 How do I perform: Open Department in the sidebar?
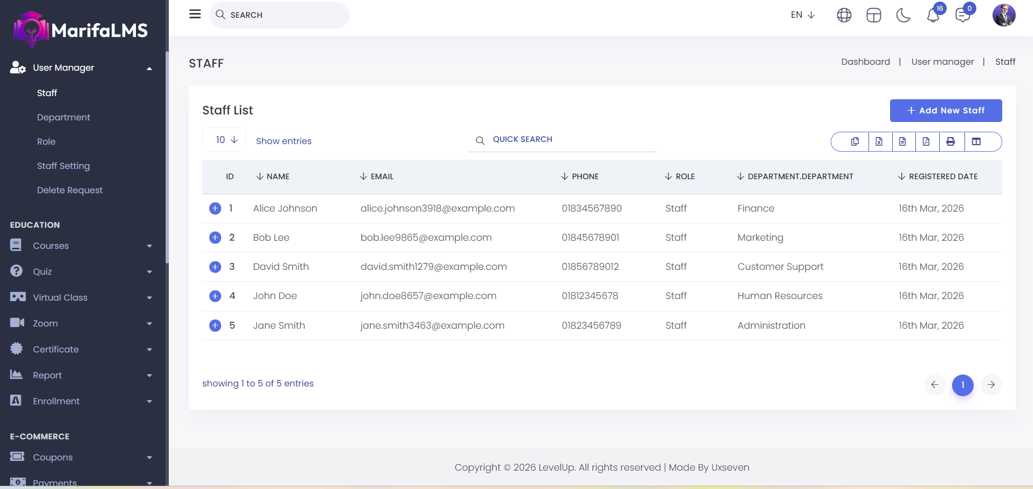coord(64,117)
